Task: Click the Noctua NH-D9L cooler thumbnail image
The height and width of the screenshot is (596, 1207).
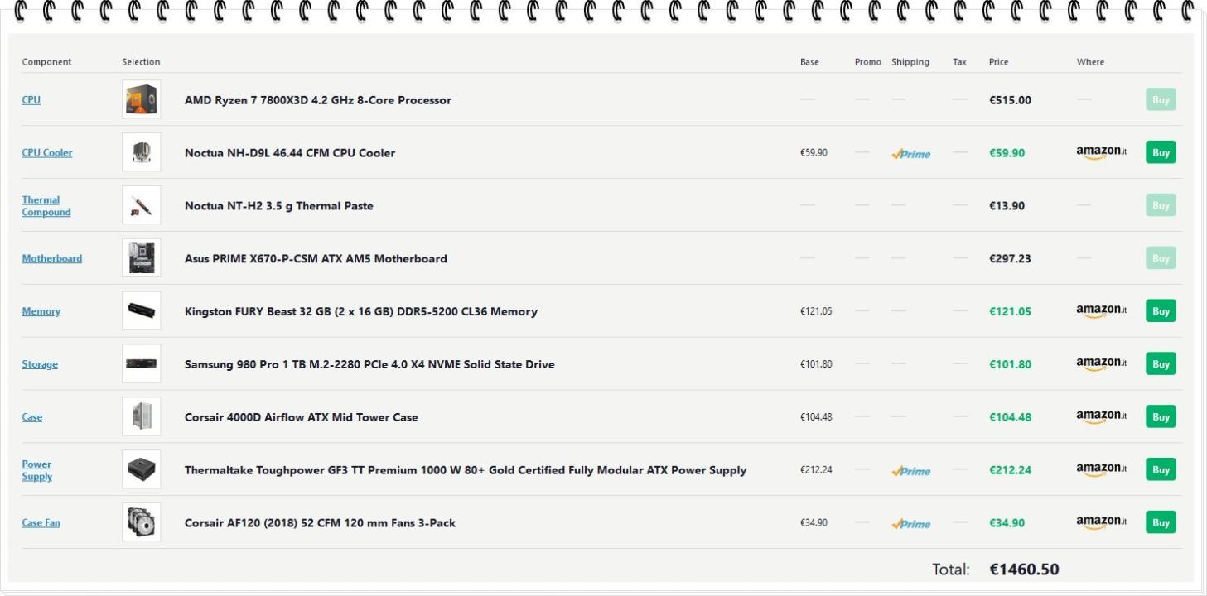Action: click(x=141, y=153)
